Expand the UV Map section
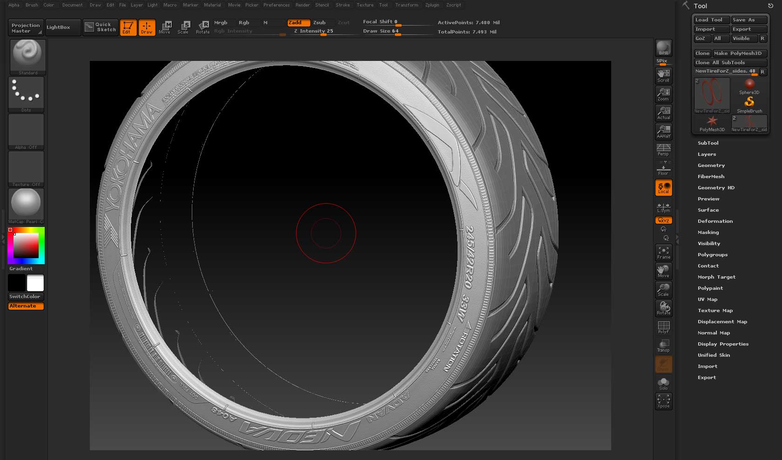The height and width of the screenshot is (460, 782). point(708,299)
